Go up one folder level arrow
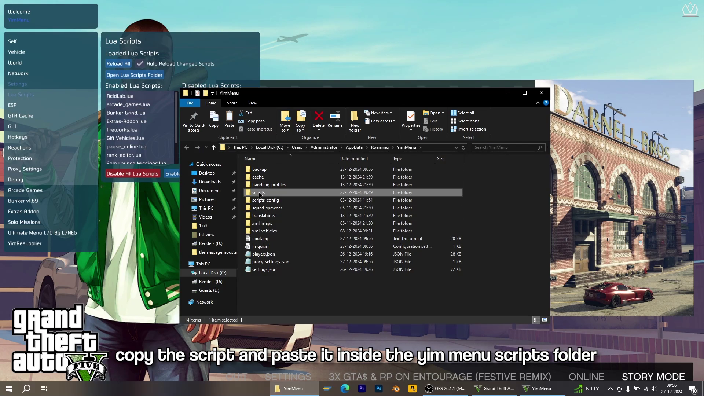The width and height of the screenshot is (704, 396). (x=214, y=147)
